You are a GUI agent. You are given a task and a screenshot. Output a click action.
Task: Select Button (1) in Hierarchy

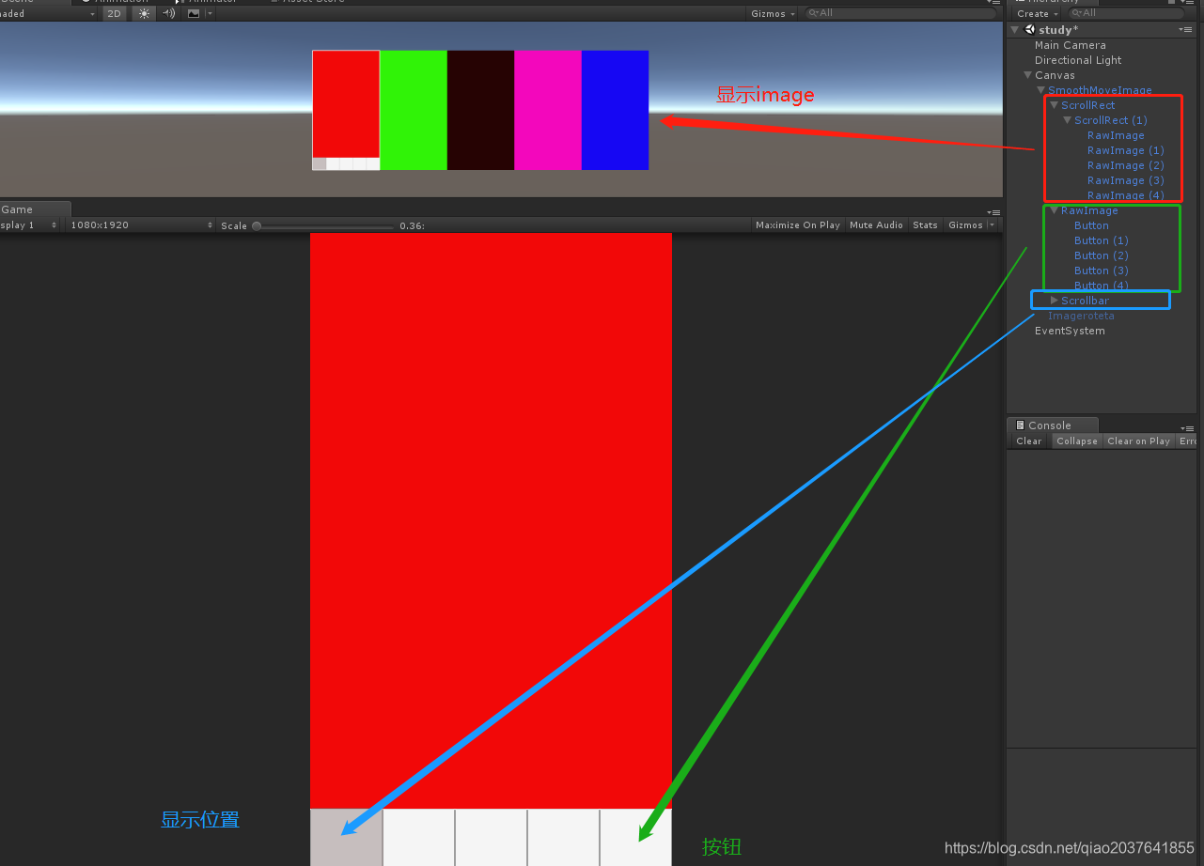1102,240
